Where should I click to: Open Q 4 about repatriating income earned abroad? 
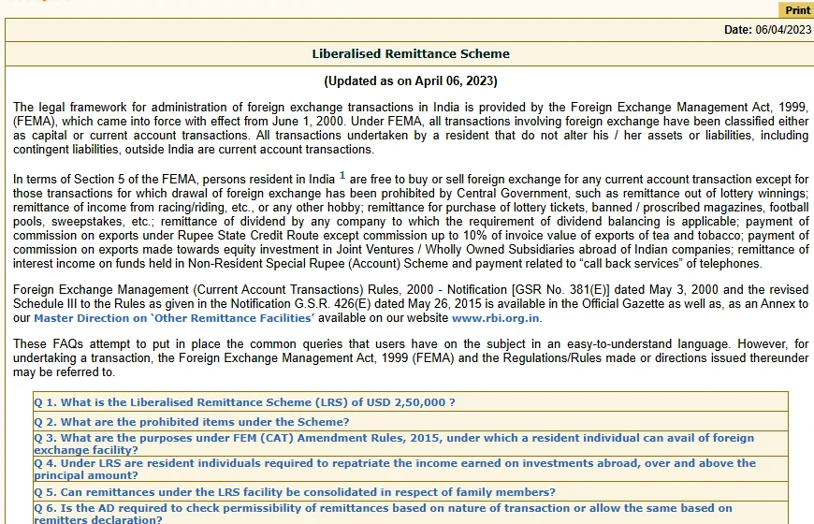[x=395, y=469]
